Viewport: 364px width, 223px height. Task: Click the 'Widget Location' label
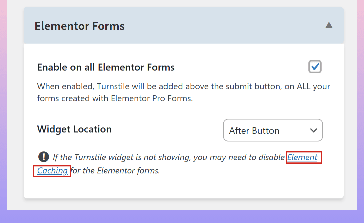(74, 129)
